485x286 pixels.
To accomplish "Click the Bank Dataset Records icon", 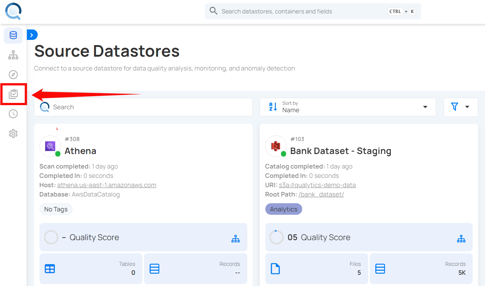I will point(380,269).
